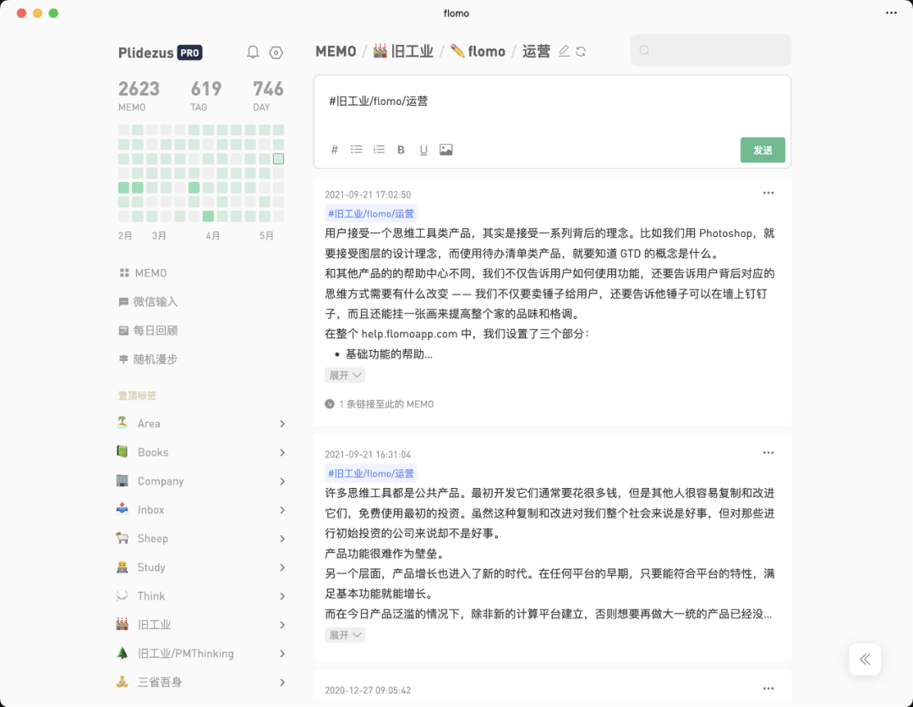Click the 2020-12-27 09:05:42 timestamp
Image resolution: width=913 pixels, height=707 pixels.
click(x=368, y=690)
